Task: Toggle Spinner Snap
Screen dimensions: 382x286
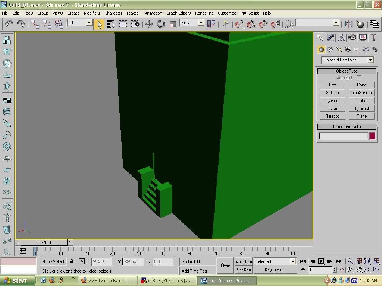Action: point(275,24)
